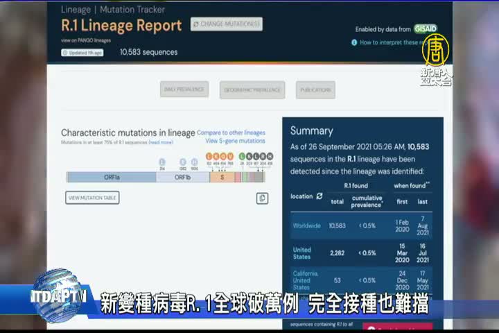Click the GISAID logo badge
Screen dimensions: 499x333
[x=425, y=29]
